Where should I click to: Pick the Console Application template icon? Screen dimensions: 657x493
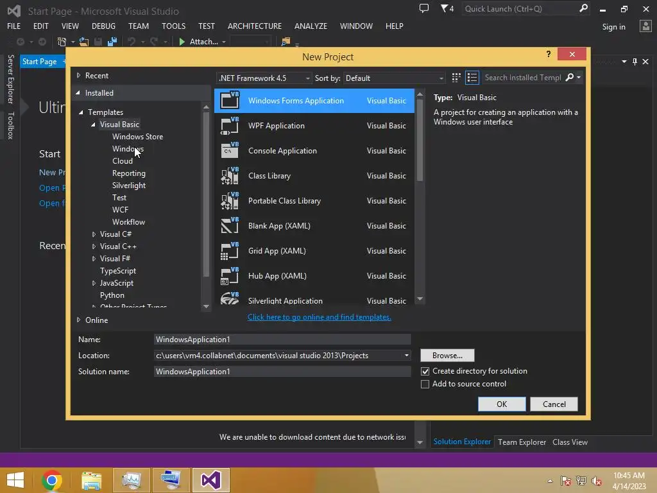[x=230, y=150]
